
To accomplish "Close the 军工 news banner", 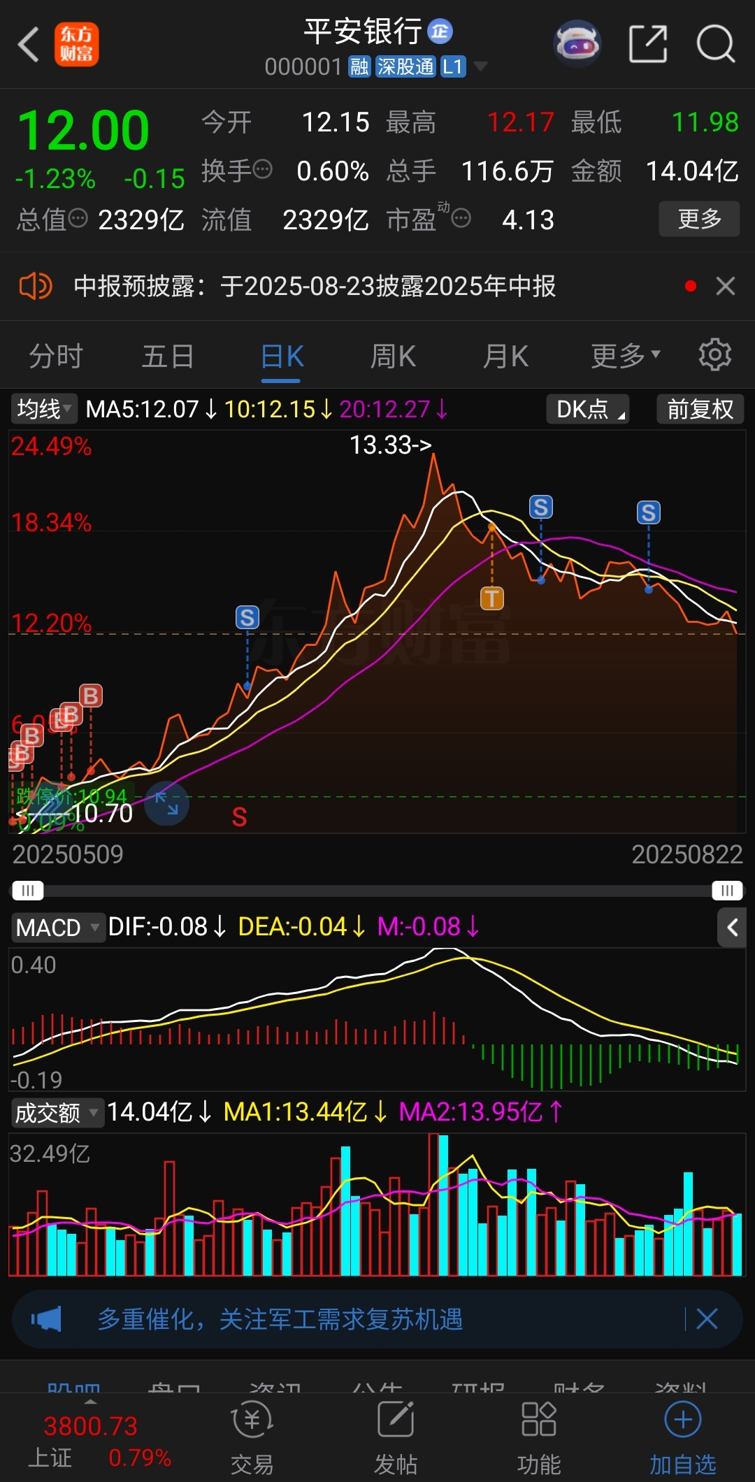I will click(x=707, y=1319).
